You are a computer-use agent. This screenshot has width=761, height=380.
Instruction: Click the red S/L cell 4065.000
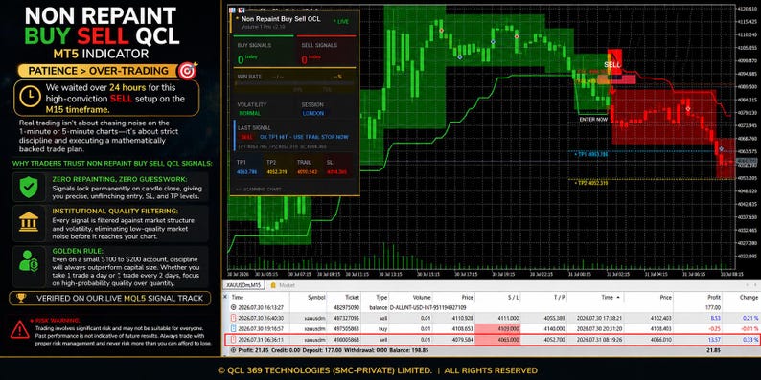tap(497, 339)
